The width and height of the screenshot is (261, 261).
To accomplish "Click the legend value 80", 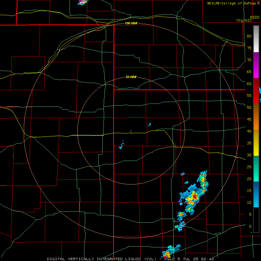I will point(249,36).
